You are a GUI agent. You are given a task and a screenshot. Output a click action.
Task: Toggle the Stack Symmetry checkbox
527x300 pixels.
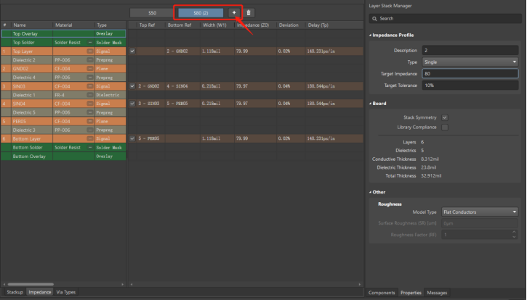444,117
